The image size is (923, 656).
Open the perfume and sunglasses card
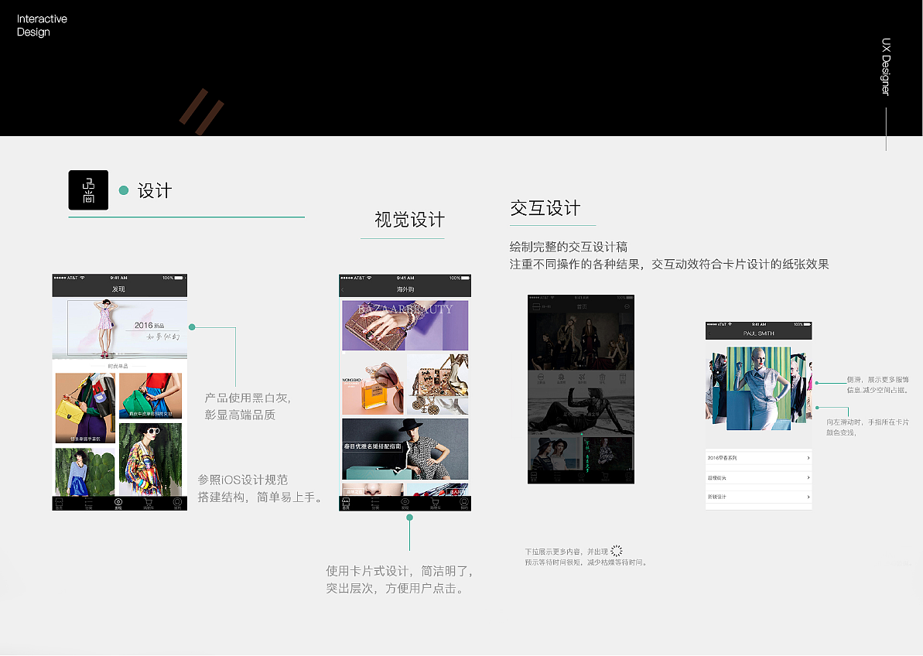[x=373, y=384]
